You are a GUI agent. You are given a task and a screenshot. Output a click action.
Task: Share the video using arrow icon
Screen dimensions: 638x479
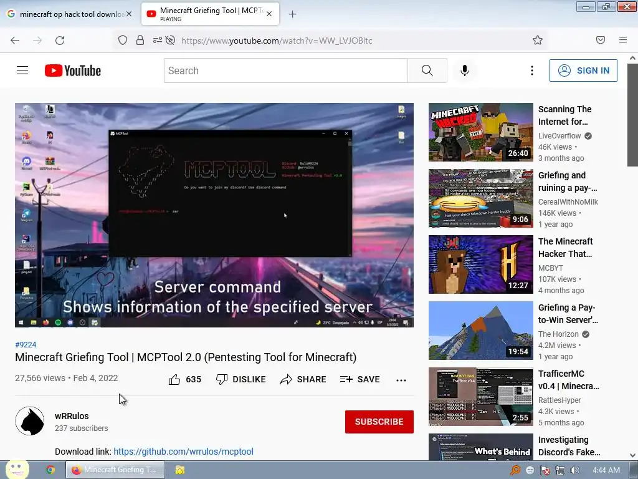click(303, 380)
